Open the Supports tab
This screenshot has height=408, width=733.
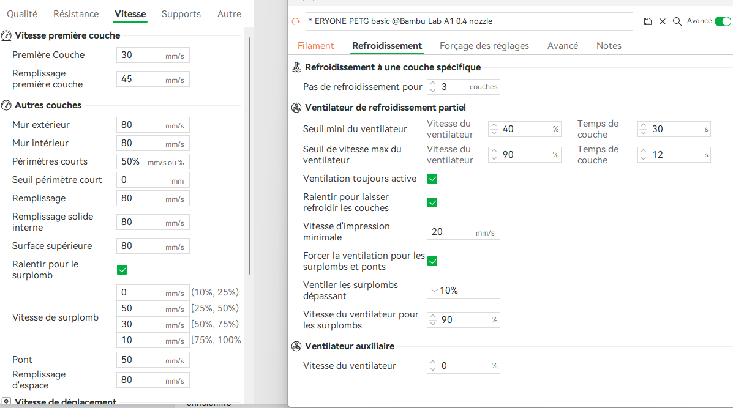click(x=181, y=14)
